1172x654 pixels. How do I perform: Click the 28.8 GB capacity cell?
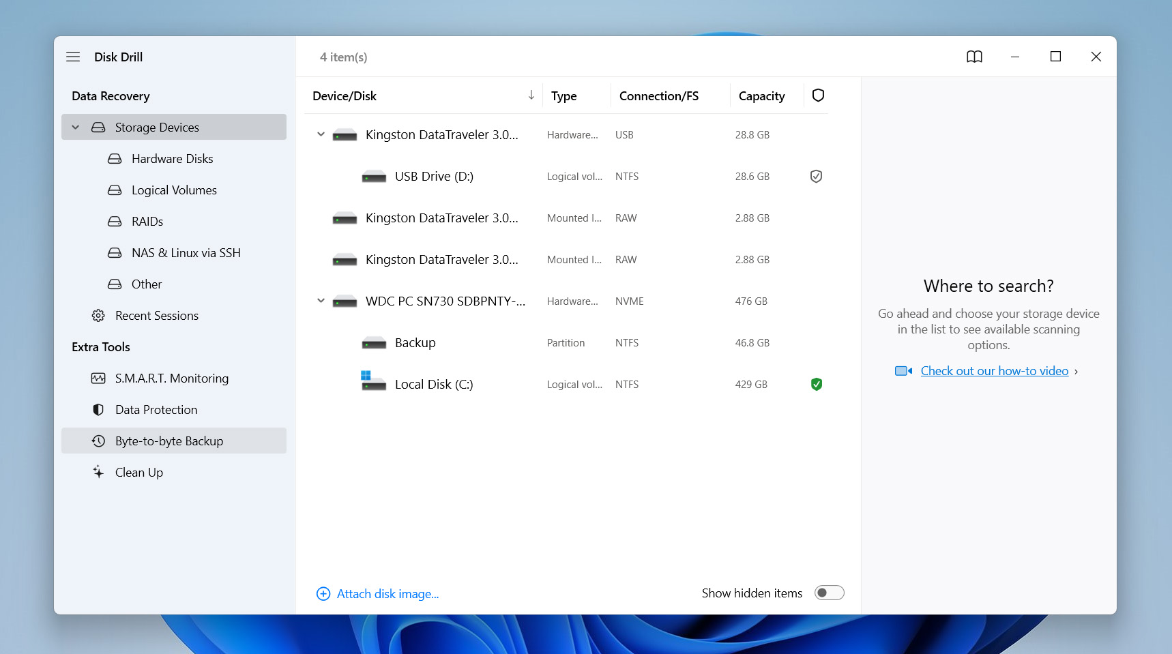(x=752, y=135)
